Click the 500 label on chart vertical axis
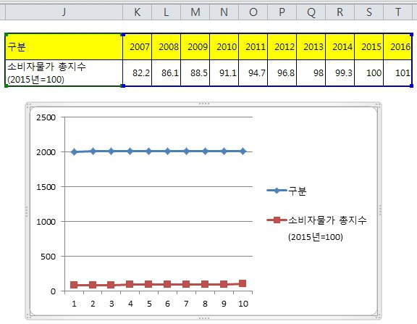 [48, 257]
